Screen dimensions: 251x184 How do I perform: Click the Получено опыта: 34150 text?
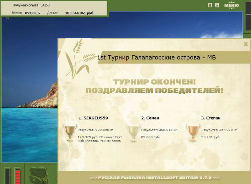click(31, 5)
